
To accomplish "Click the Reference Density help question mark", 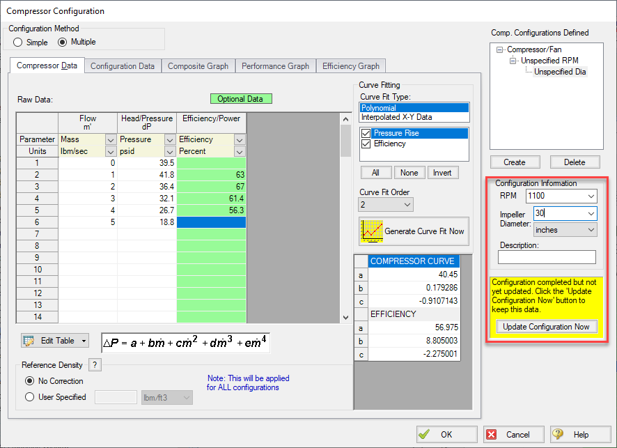I will tap(95, 365).
